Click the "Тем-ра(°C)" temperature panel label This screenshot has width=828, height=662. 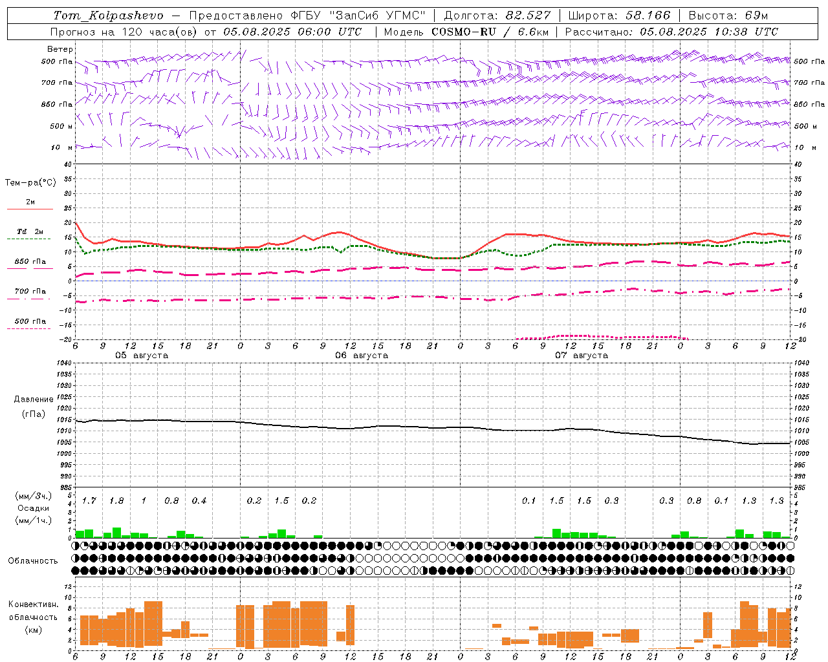30,183
